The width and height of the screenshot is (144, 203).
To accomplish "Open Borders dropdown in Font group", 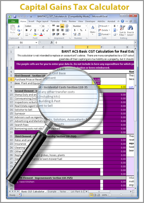I will (x=30, y=34).
